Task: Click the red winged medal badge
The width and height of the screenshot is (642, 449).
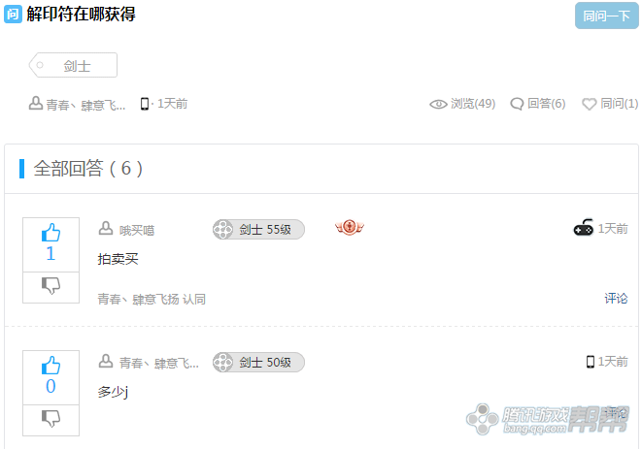Action: (350, 227)
